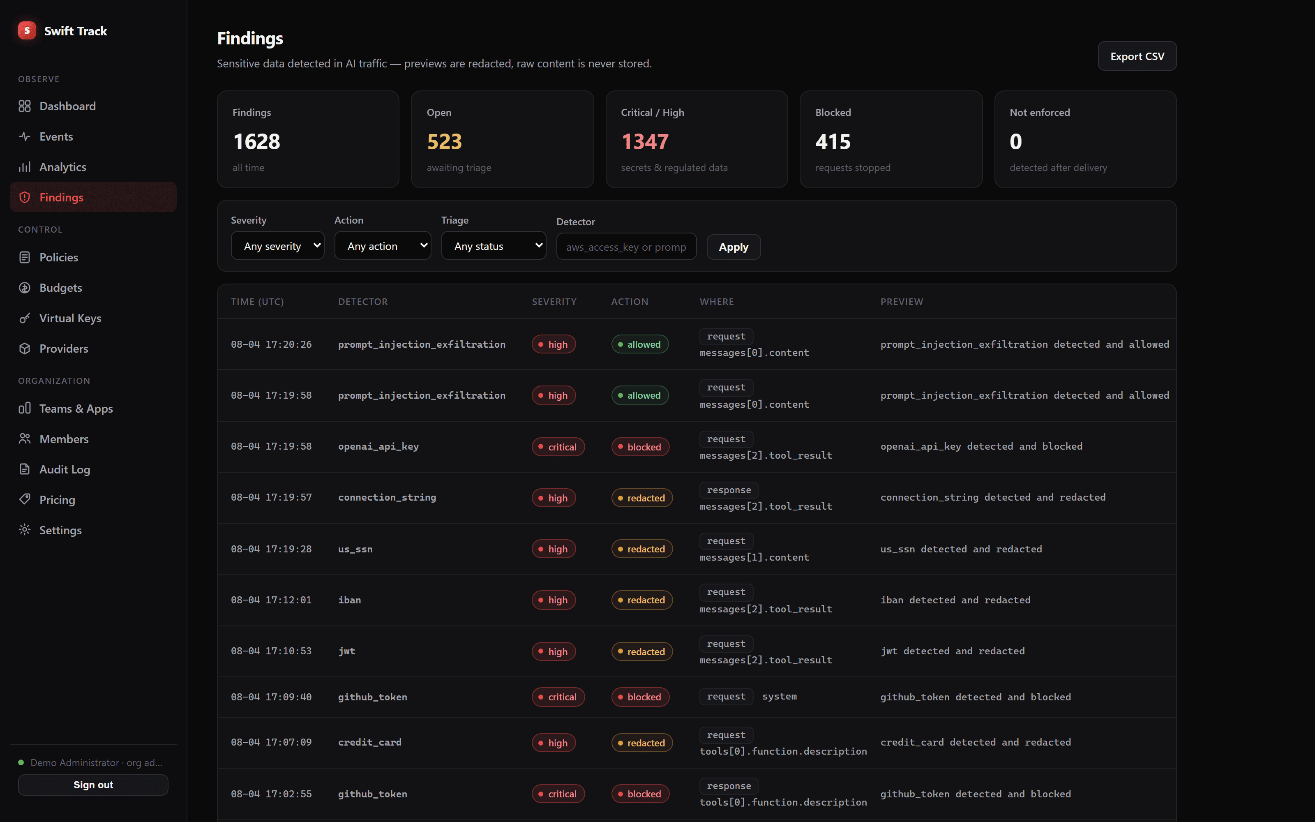Click connection_string detector name

[x=387, y=497]
